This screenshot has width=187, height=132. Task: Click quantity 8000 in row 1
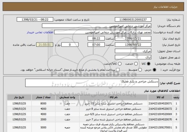tap(43, 103)
